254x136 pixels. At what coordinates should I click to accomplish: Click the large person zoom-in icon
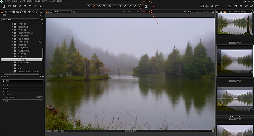tap(213, 12)
